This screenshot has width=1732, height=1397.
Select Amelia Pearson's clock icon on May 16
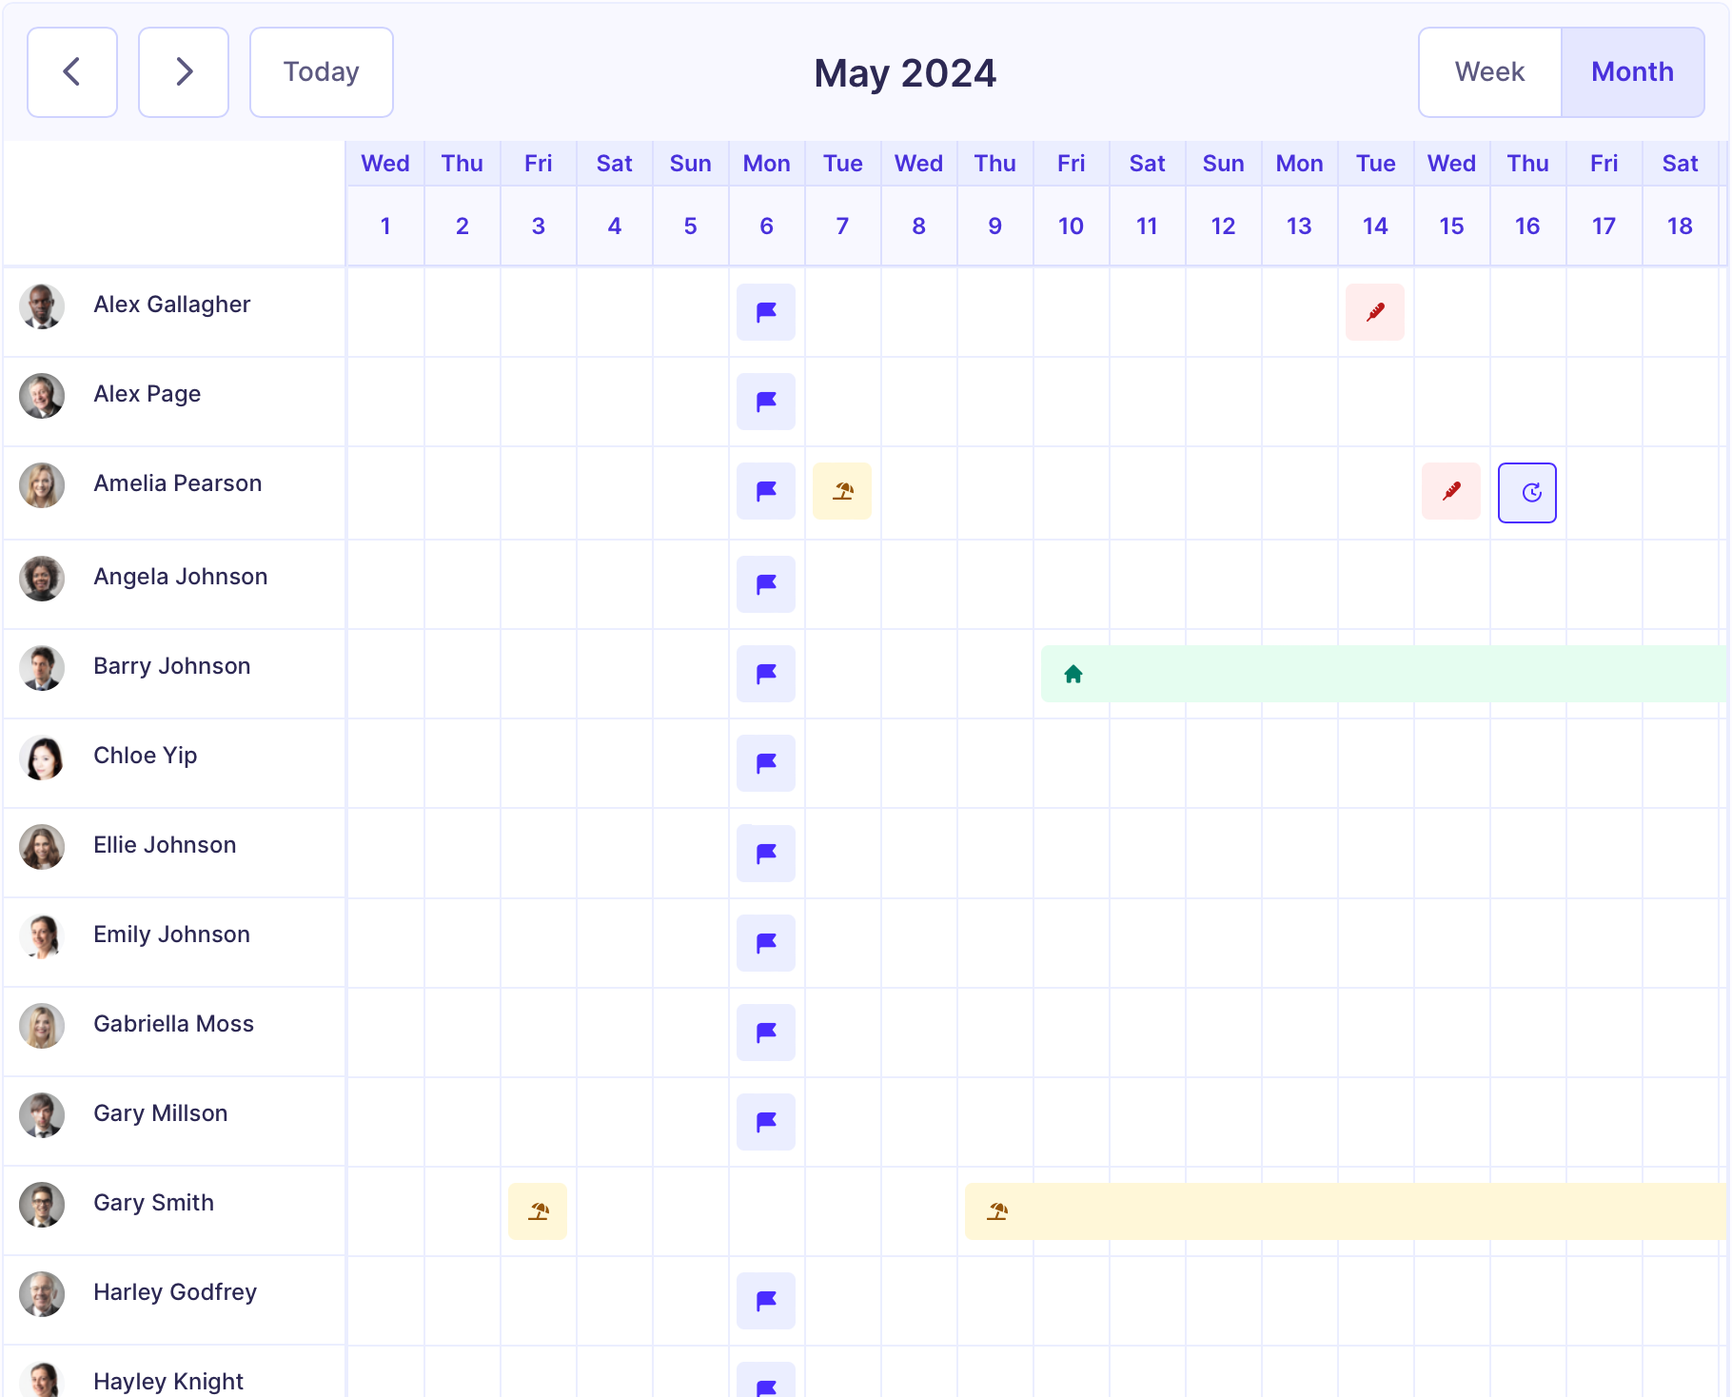tap(1526, 493)
